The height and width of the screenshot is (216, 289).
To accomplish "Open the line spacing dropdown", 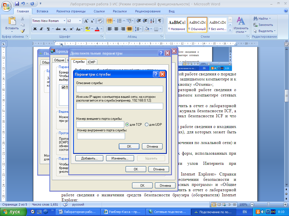I will coord(138,29).
